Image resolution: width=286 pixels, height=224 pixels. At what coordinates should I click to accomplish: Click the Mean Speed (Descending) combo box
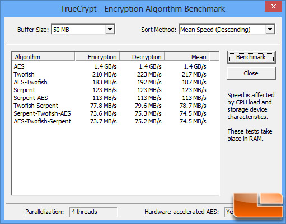(x=227, y=30)
